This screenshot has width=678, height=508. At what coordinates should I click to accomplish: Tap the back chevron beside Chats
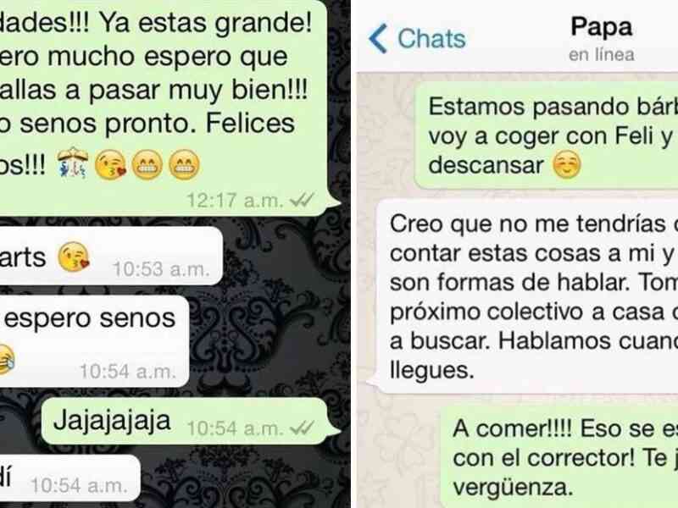point(378,38)
